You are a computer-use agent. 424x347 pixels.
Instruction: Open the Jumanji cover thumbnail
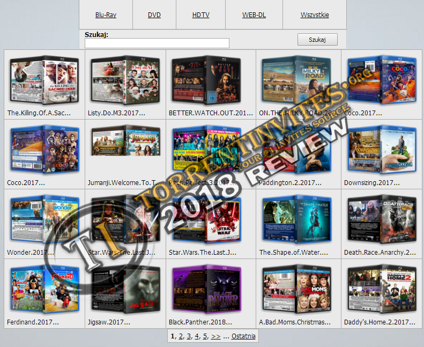click(126, 141)
